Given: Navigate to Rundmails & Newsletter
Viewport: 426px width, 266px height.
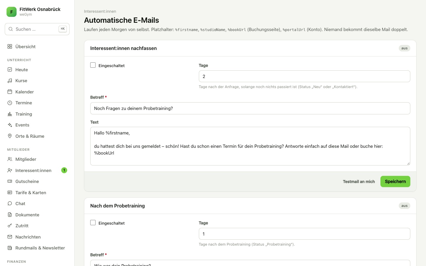Looking at the screenshot, I should point(37,248).
